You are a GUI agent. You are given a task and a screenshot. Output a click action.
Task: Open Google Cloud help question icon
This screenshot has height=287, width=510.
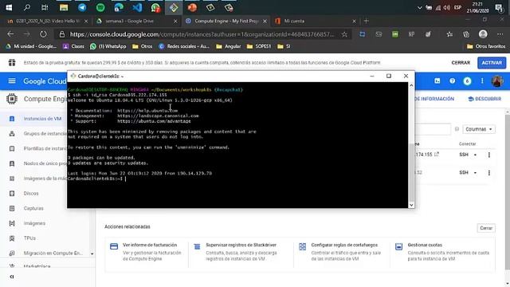452,81
